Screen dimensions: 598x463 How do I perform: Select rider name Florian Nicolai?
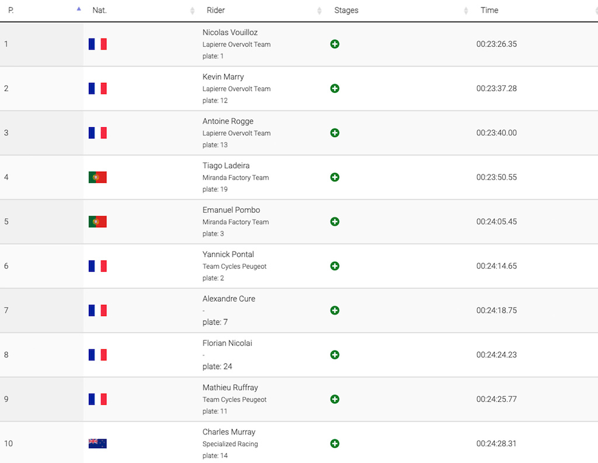(x=227, y=343)
